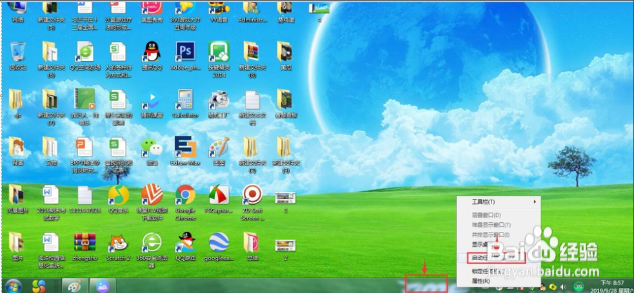Viewport: 634px width, 293px height.
Task: Open QQ空间农场 shortcut icon
Action: 85,55
